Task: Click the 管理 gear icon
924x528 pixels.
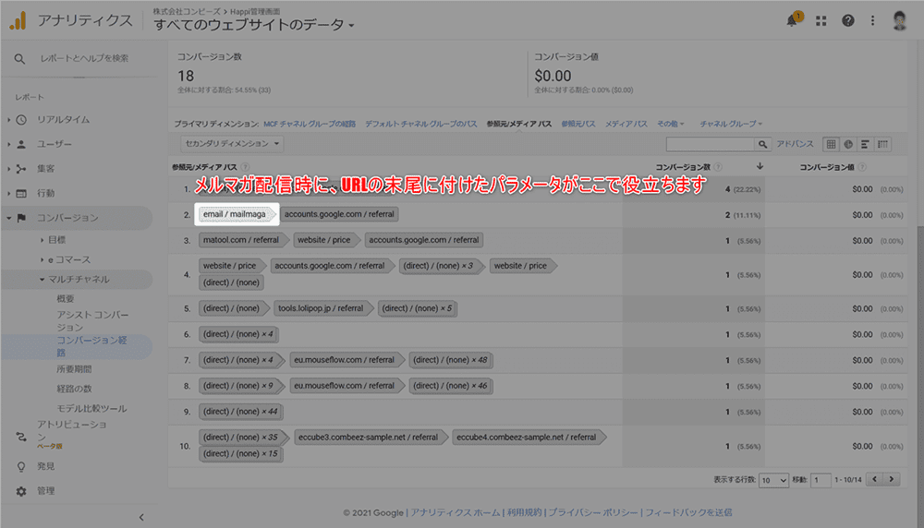Action: [21, 491]
